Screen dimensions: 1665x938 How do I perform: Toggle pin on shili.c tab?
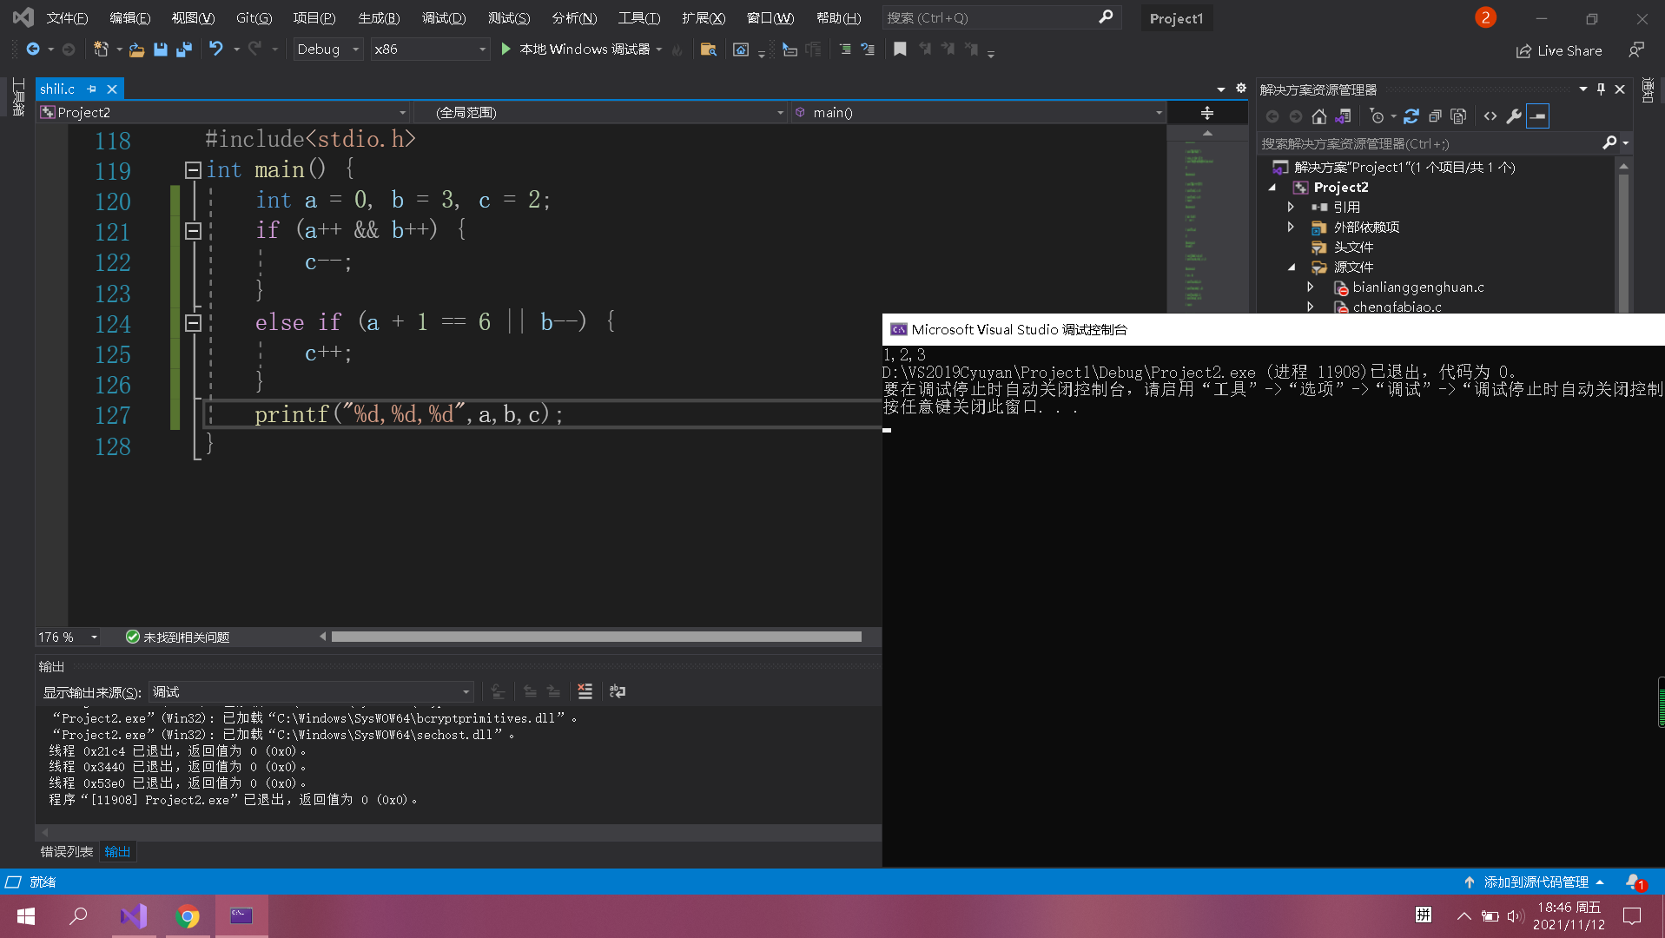tap(91, 89)
